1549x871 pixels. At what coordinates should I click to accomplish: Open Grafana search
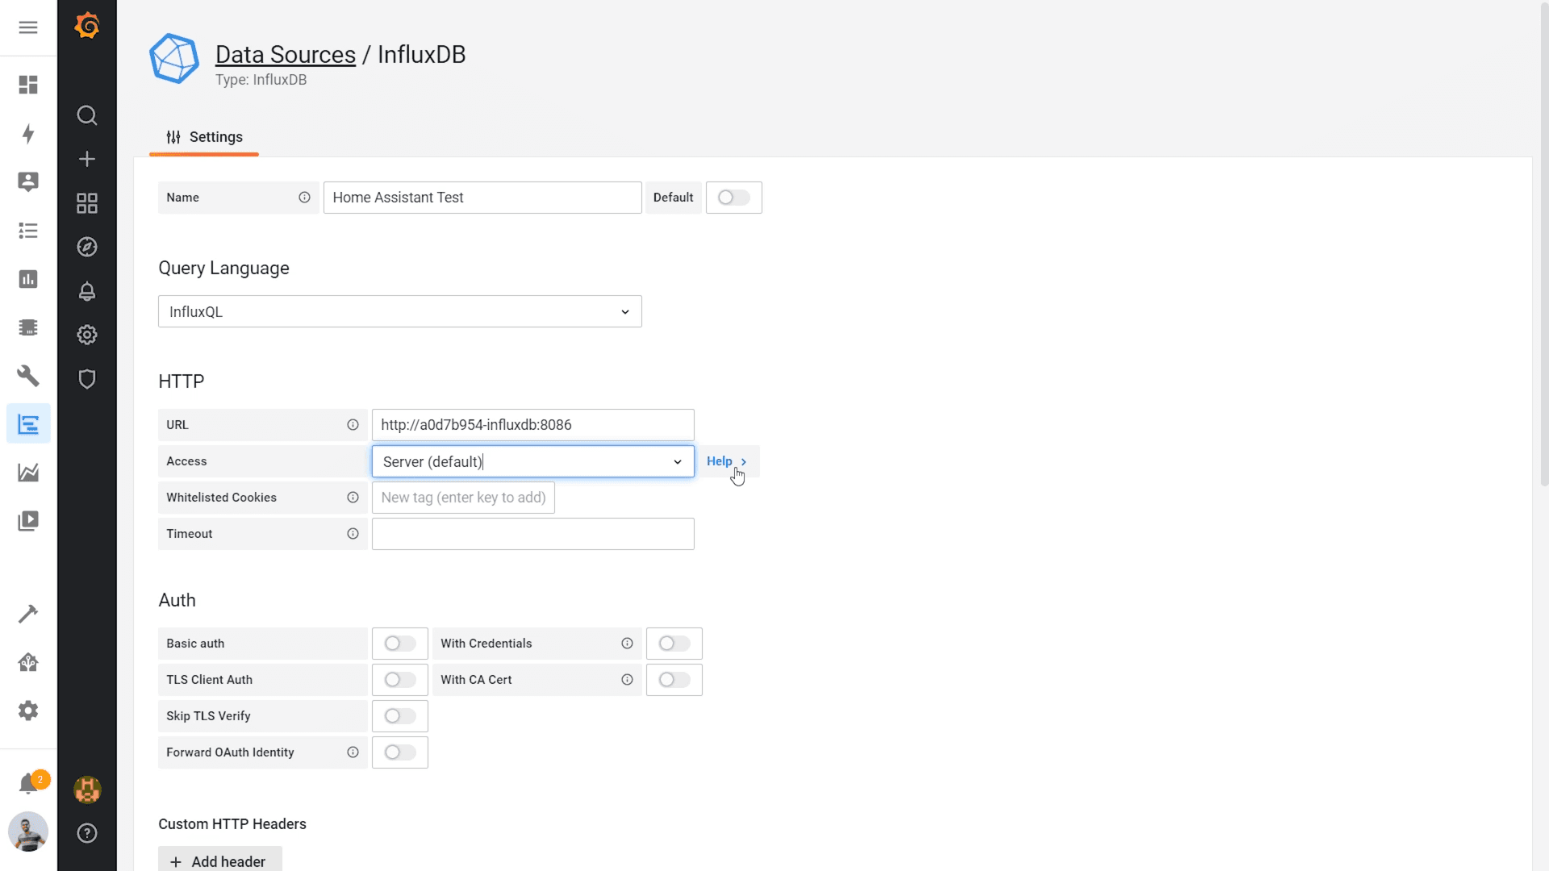pyautogui.click(x=87, y=115)
